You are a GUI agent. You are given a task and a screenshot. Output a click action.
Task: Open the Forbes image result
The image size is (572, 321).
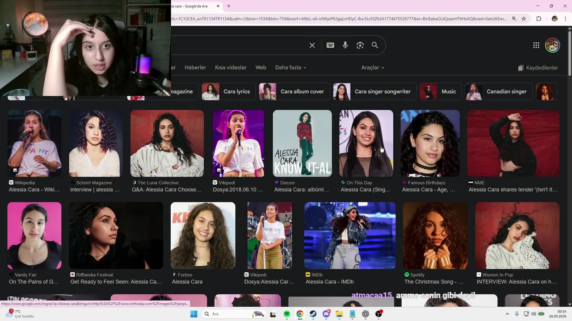pyautogui.click(x=203, y=236)
